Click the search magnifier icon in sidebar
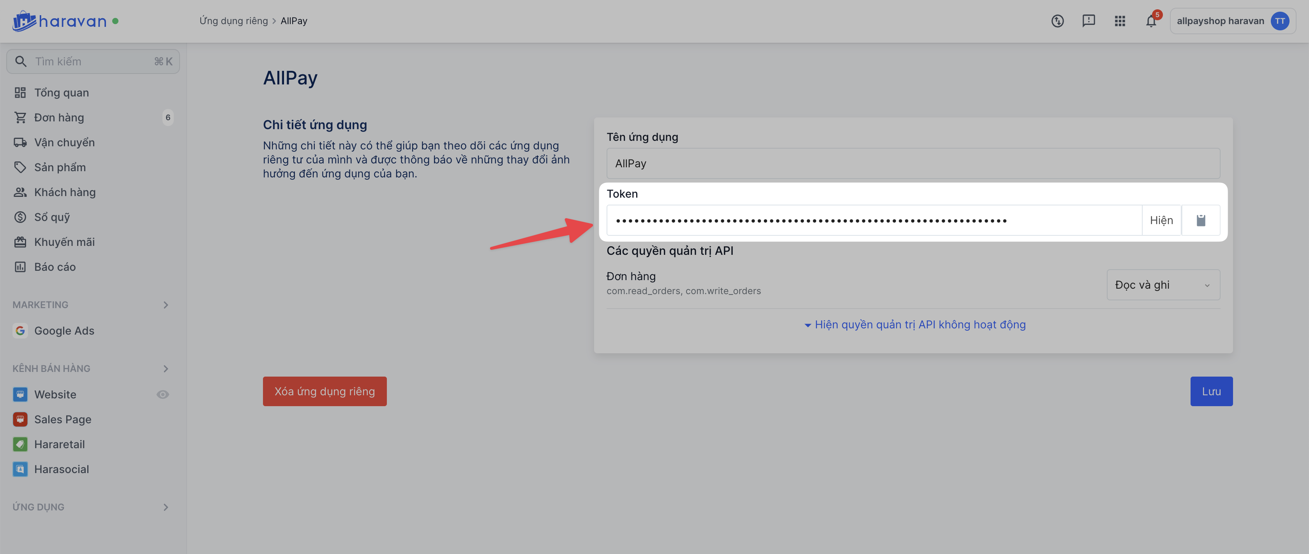Viewport: 1309px width, 554px height. (21, 61)
